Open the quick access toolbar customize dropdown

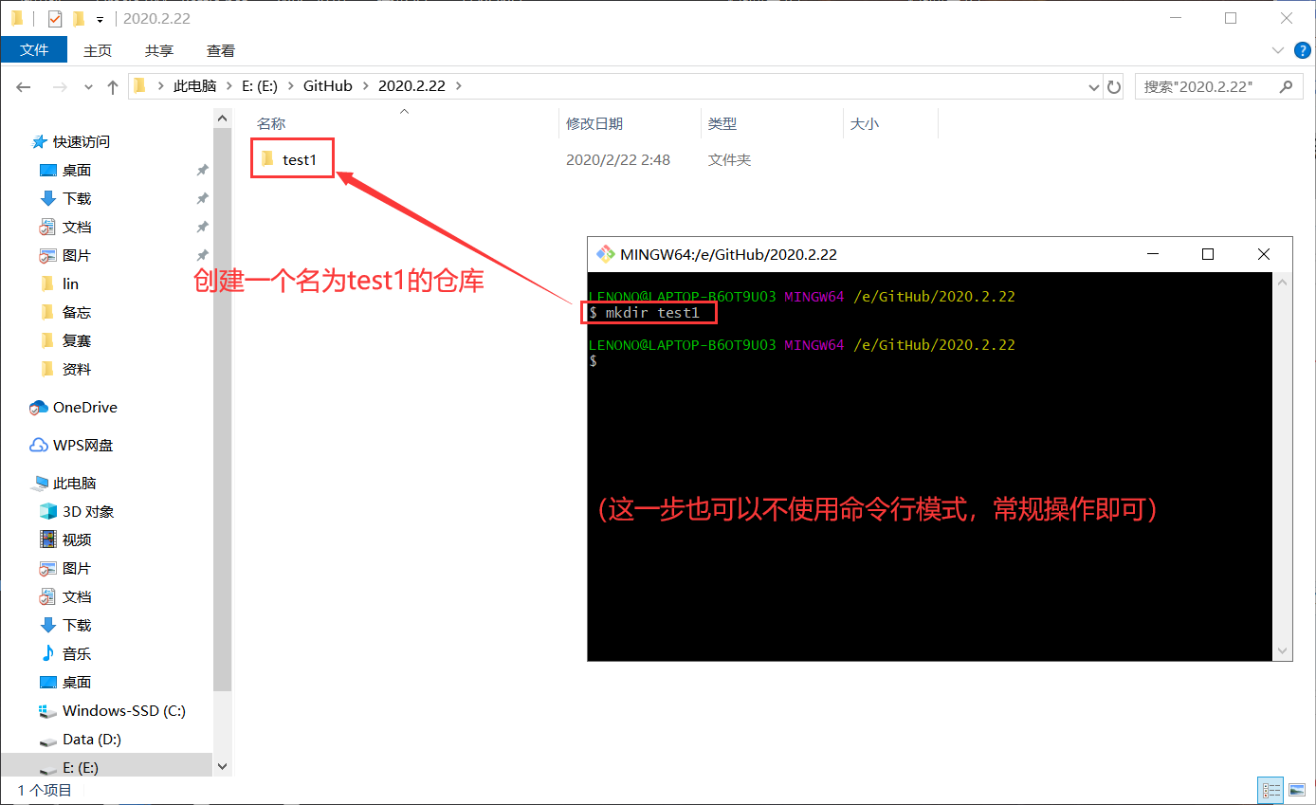click(100, 18)
